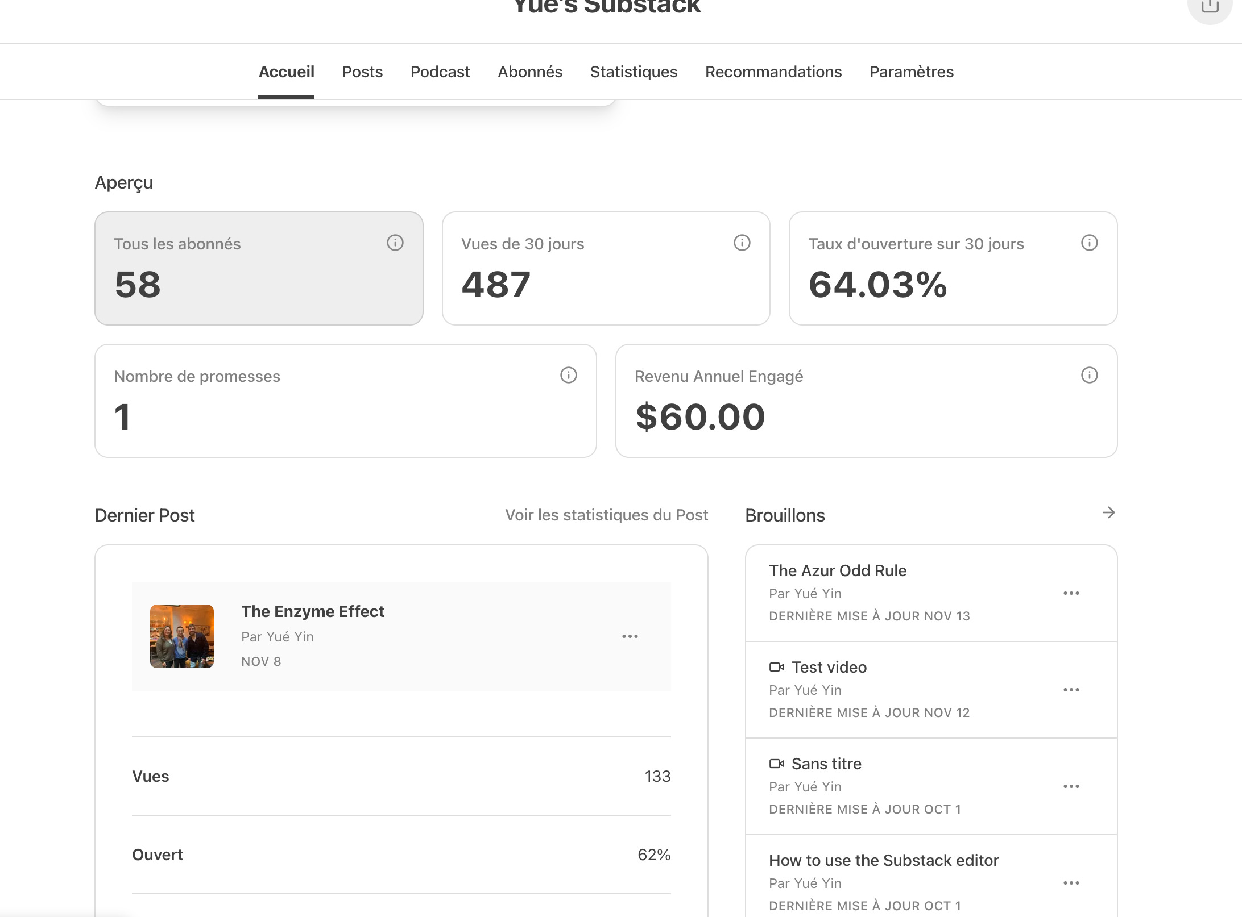Click info icon on Revenu Annuel Engagé
Image resolution: width=1242 pixels, height=917 pixels.
click(1089, 376)
